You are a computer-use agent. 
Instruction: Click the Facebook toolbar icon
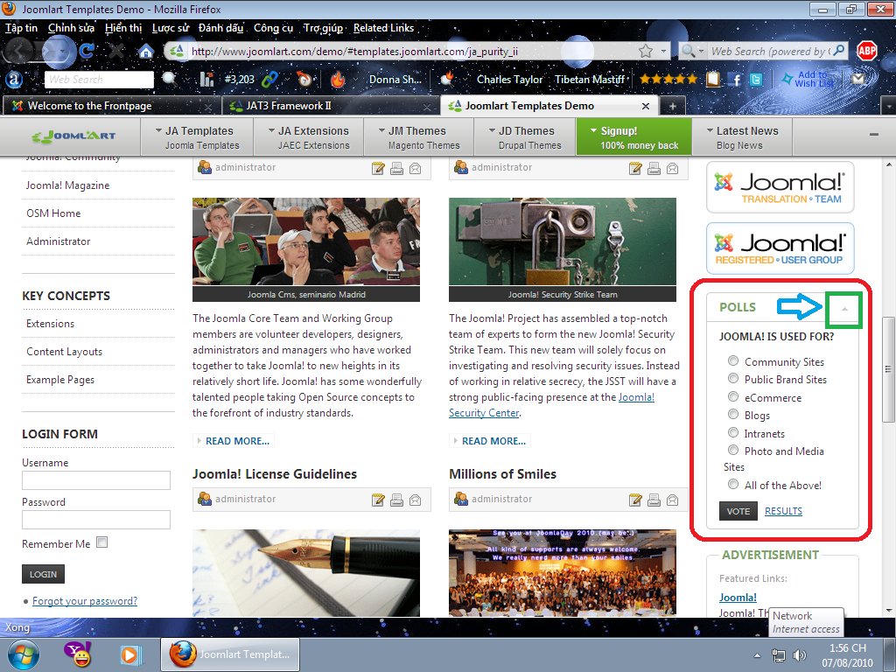click(x=737, y=80)
